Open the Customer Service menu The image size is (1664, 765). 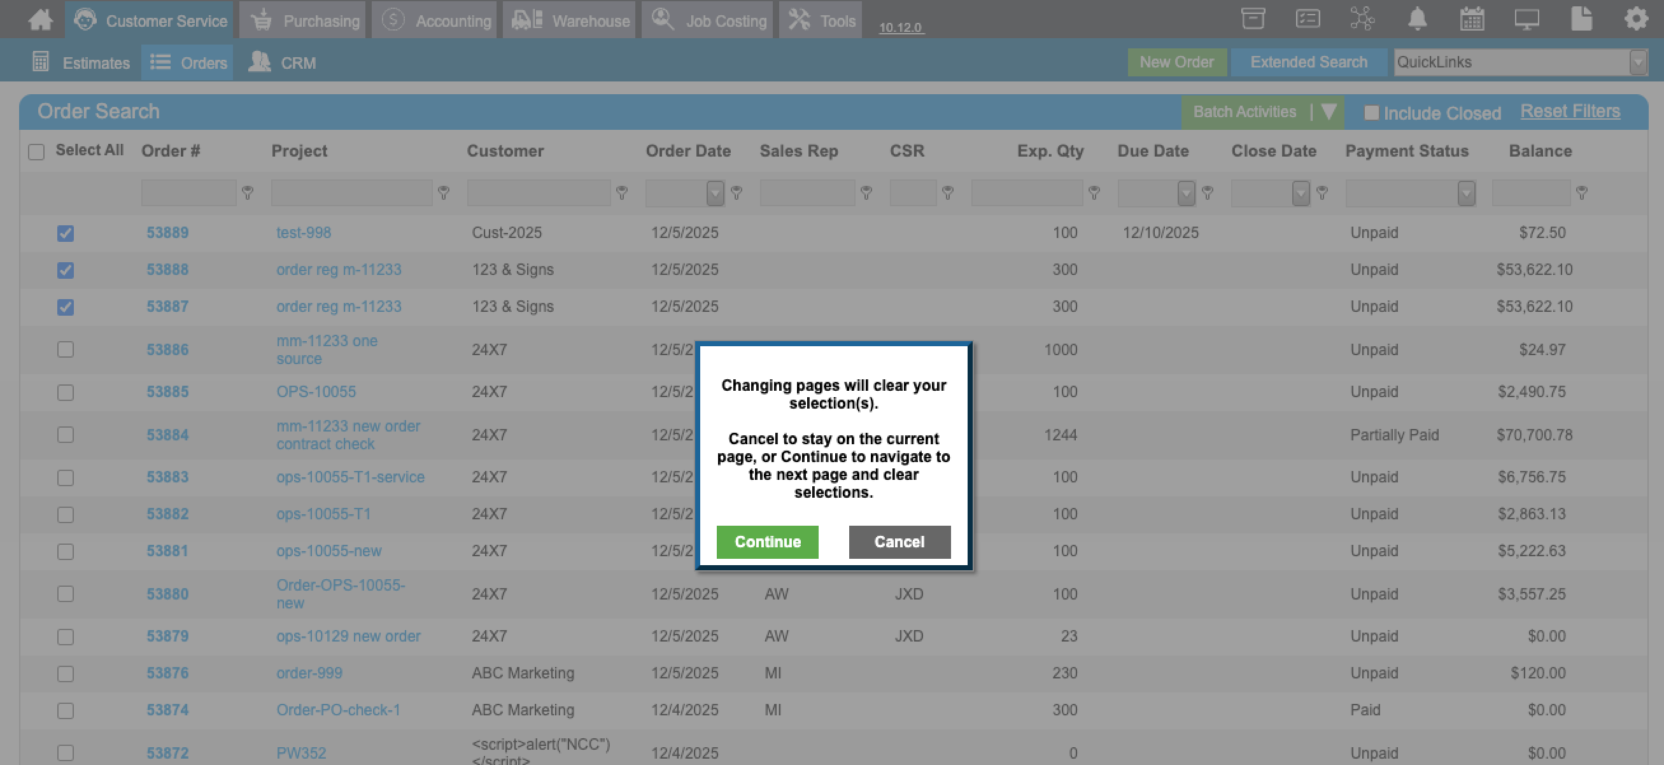(x=149, y=20)
